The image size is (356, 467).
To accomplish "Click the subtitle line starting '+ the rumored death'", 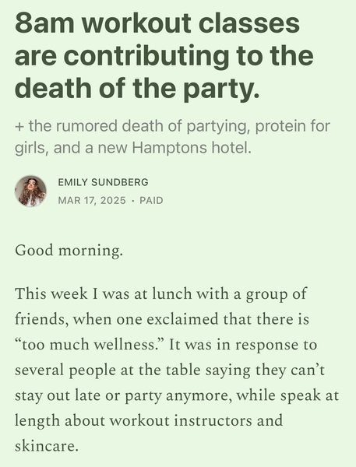I will [172, 126].
